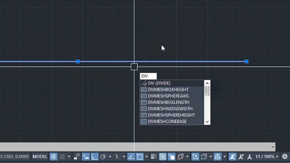The image size is (290, 163).
Task: Select DIVMESHBOXHEIGHT from suggestion list
Action: [172, 89]
